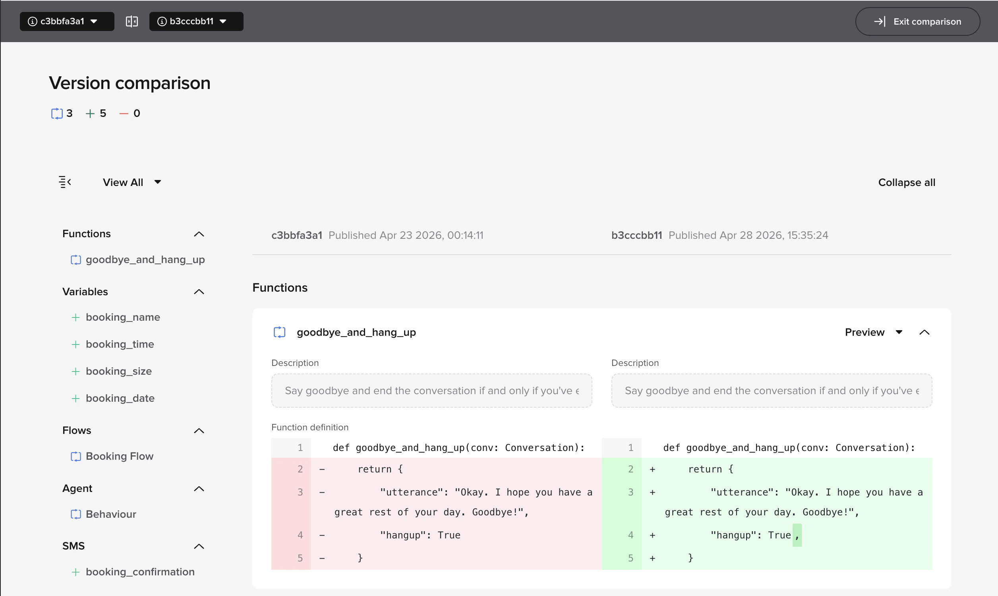Select booking_name variable in sidebar
The height and width of the screenshot is (596, 998).
tap(123, 317)
